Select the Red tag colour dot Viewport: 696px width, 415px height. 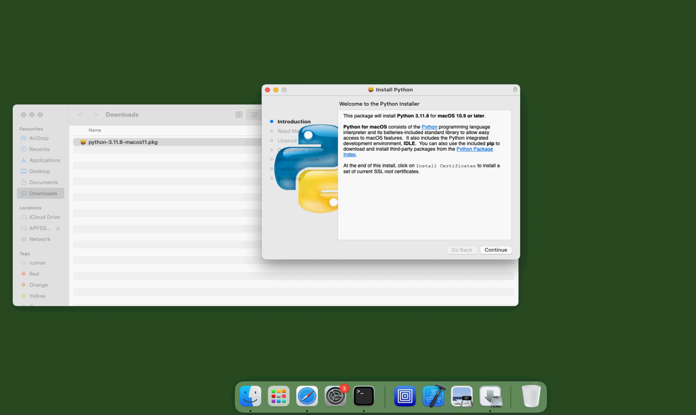tap(24, 274)
